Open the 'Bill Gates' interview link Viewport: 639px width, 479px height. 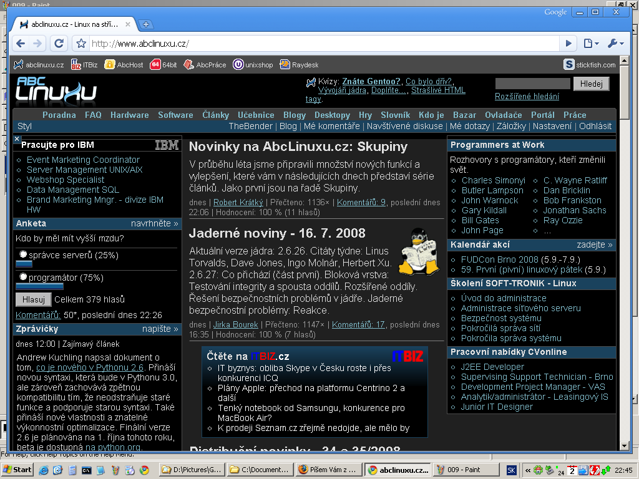pos(480,220)
